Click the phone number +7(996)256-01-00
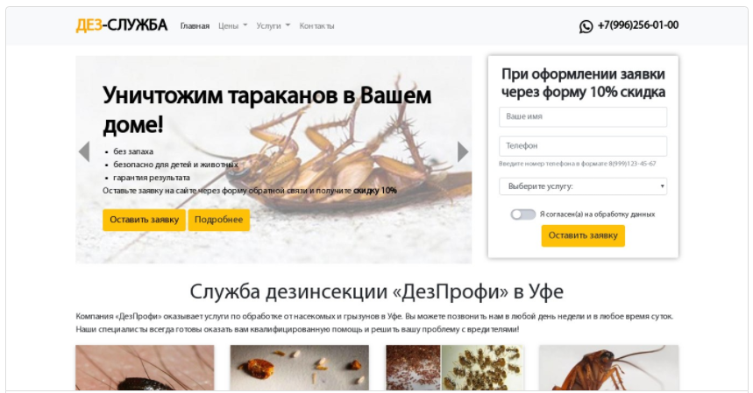The width and height of the screenshot is (753, 393). [638, 25]
